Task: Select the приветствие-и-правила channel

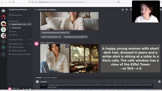Action: (20, 24)
